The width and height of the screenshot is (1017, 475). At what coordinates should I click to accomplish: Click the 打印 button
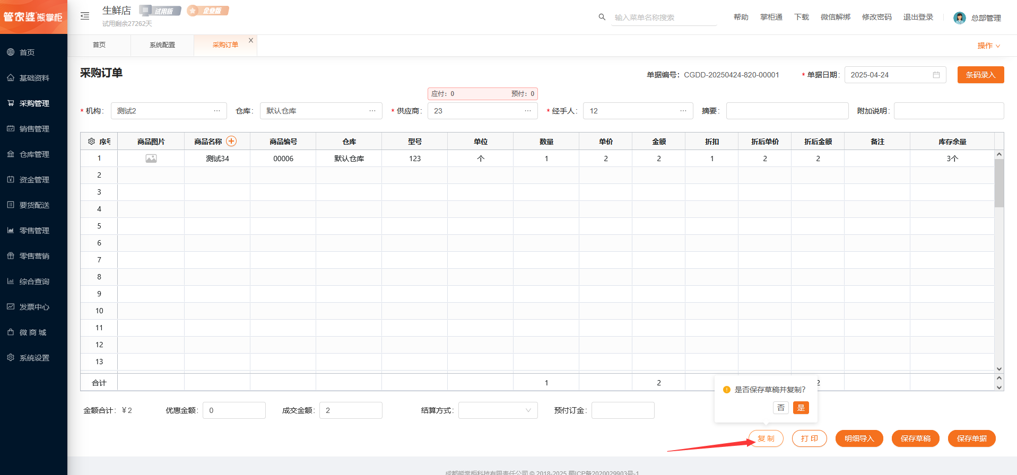pos(810,438)
